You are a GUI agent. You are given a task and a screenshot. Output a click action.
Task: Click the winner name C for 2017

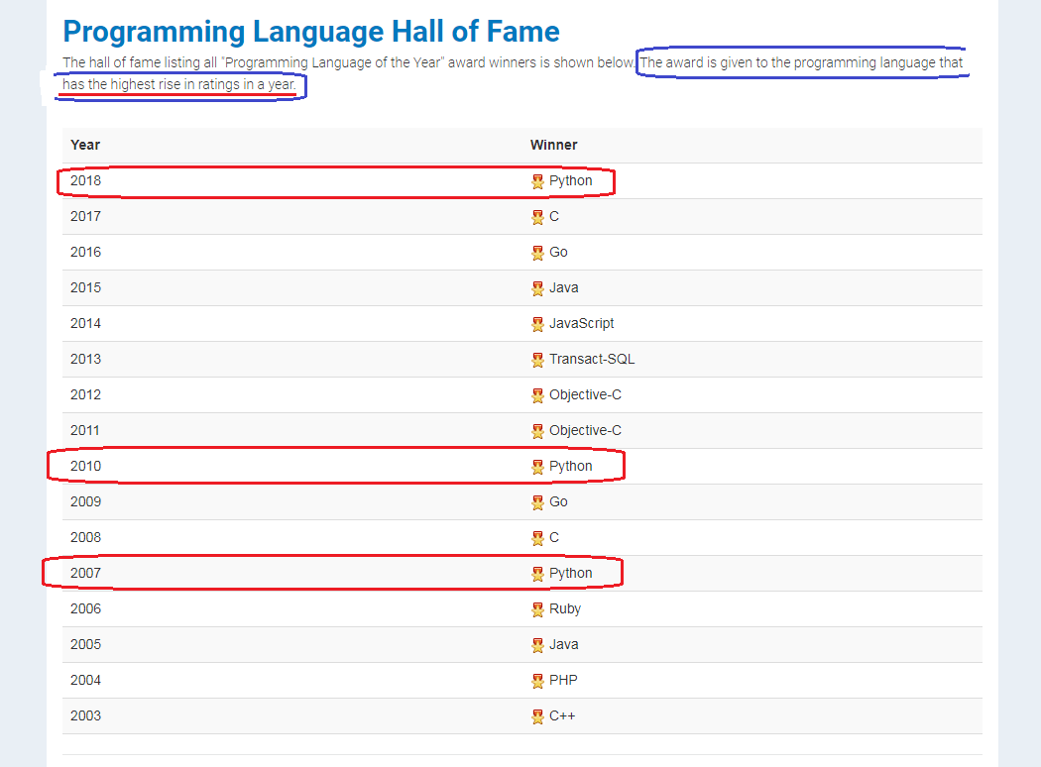(554, 216)
